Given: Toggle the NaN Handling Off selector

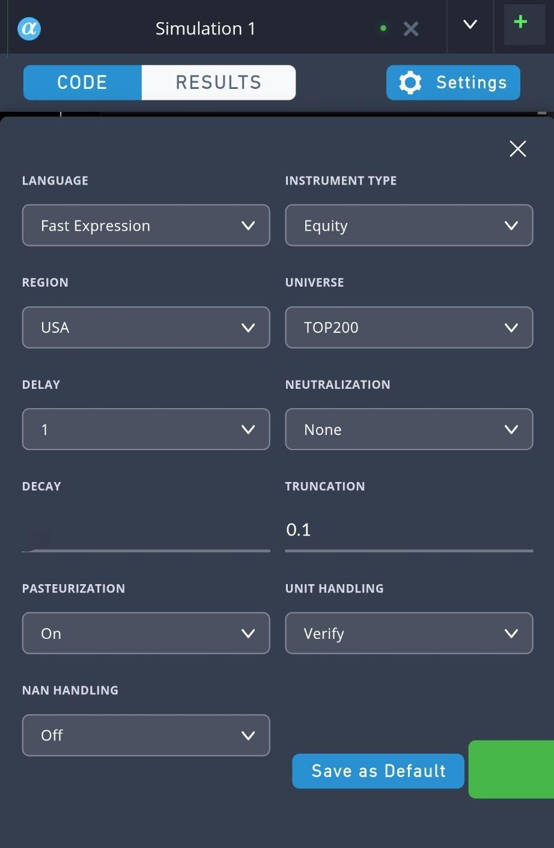Looking at the screenshot, I should [x=146, y=735].
